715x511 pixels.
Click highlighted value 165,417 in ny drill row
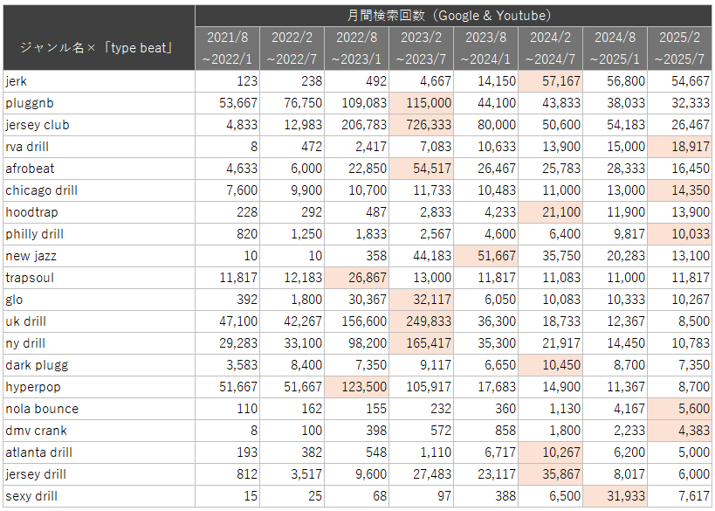(422, 343)
